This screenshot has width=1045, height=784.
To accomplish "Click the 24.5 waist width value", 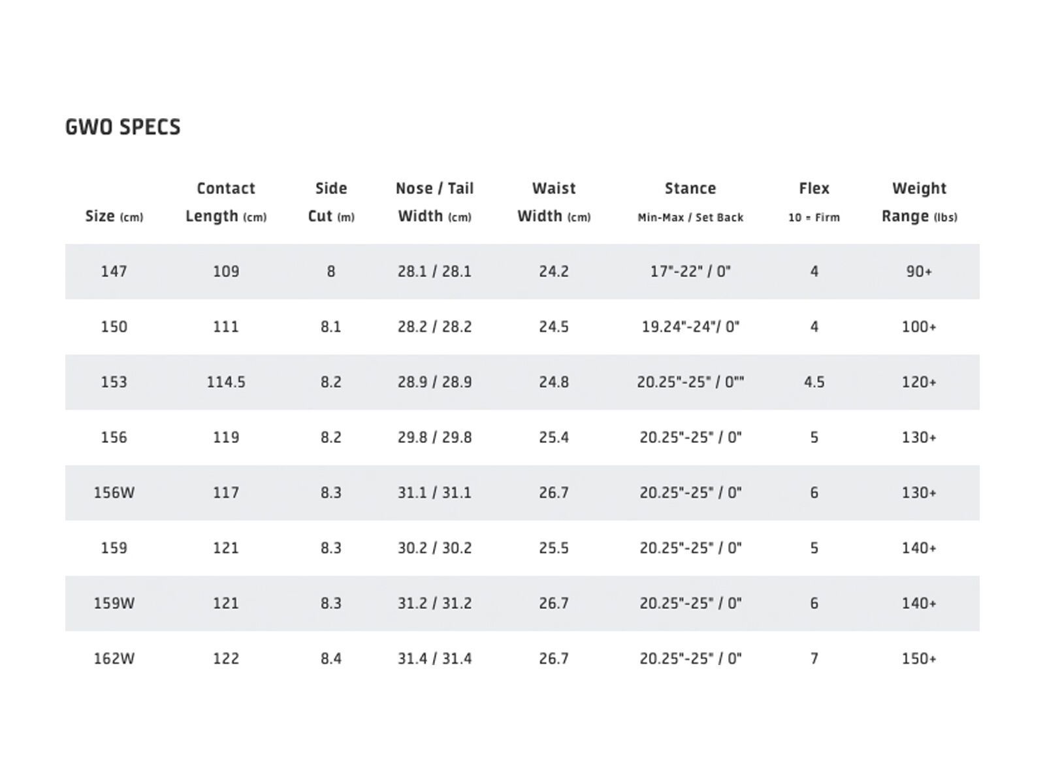I will pyautogui.click(x=554, y=327).
